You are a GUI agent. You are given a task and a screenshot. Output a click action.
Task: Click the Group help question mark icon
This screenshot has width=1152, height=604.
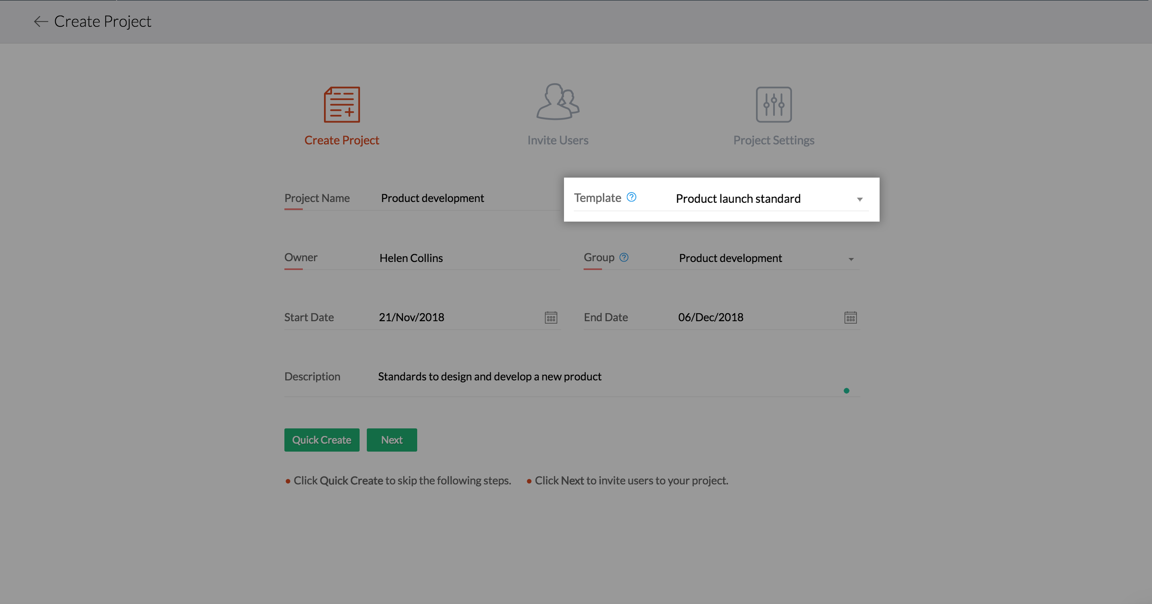(x=624, y=258)
